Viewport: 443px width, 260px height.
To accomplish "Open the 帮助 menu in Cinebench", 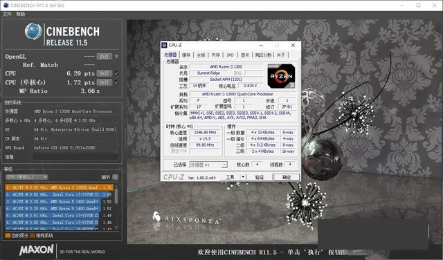I will (20, 14).
